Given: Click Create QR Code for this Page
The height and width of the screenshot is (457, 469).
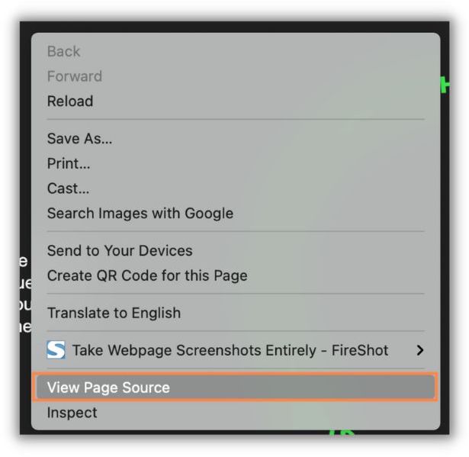Looking at the screenshot, I should coord(147,275).
